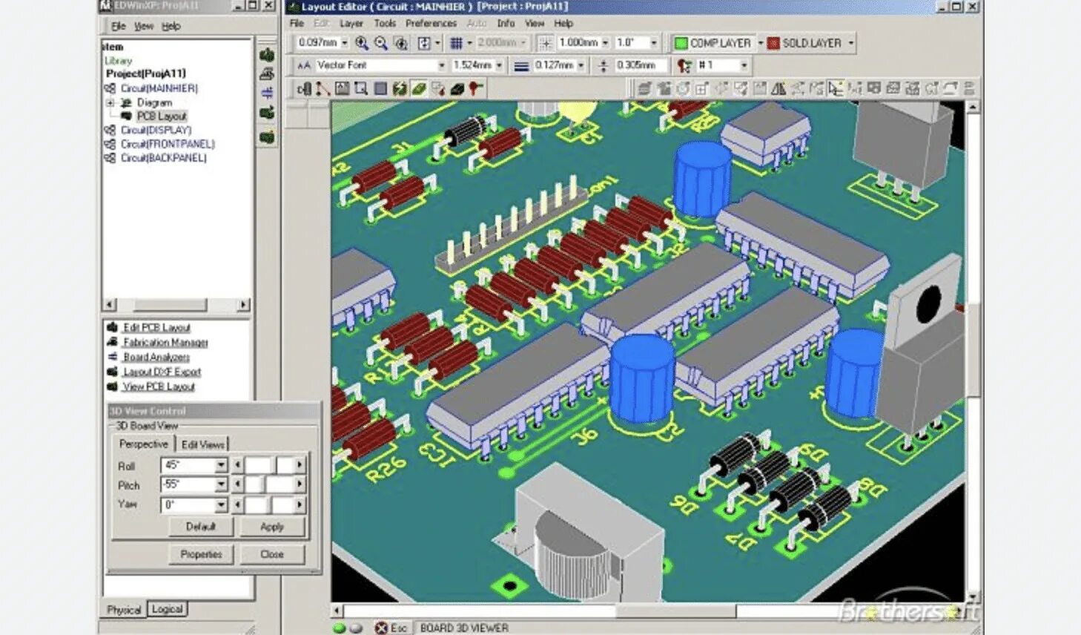
Task: Click the green status light indicator
Action: click(x=339, y=628)
